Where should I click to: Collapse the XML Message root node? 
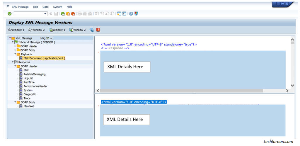[x=10, y=38]
